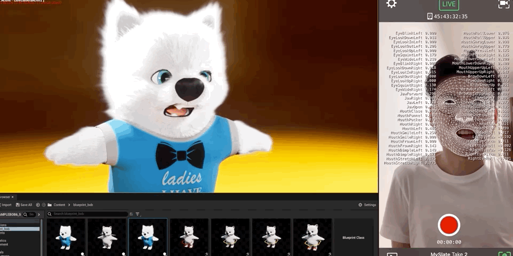Start recording with the red record button

(449, 225)
